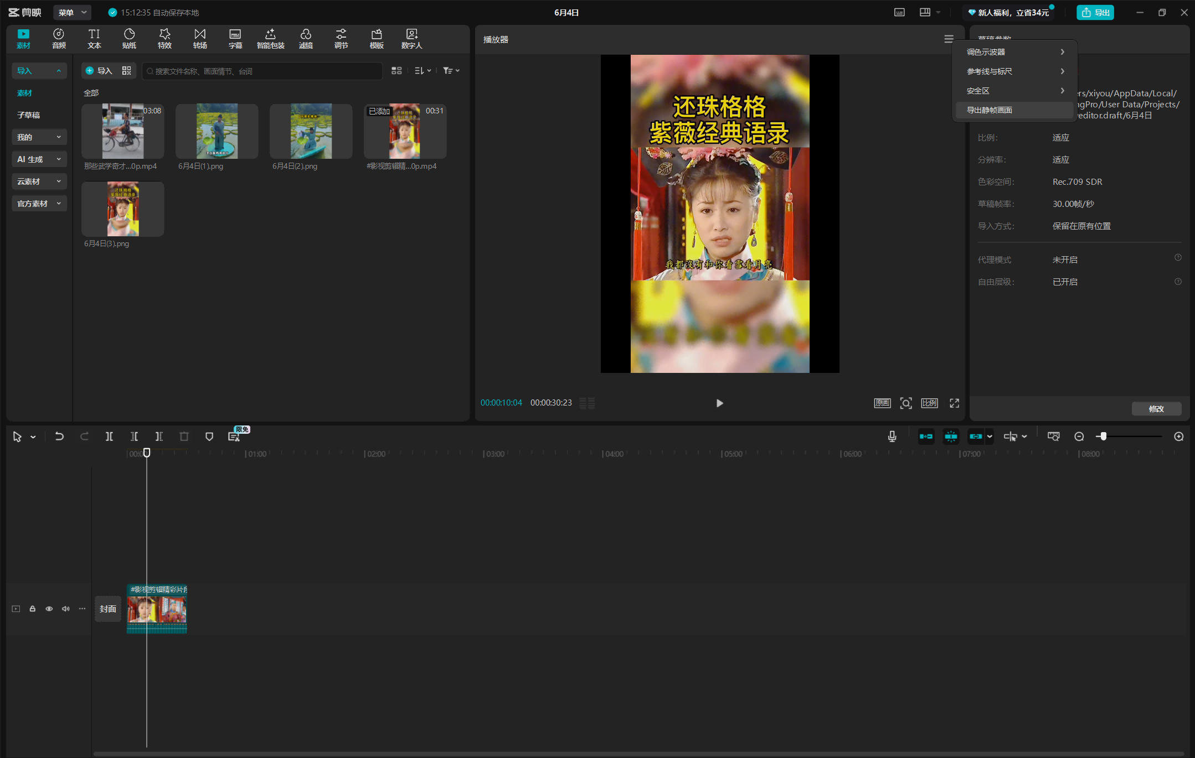The image size is (1195, 758).
Task: Click the fullscreen preview icon
Action: pos(954,403)
